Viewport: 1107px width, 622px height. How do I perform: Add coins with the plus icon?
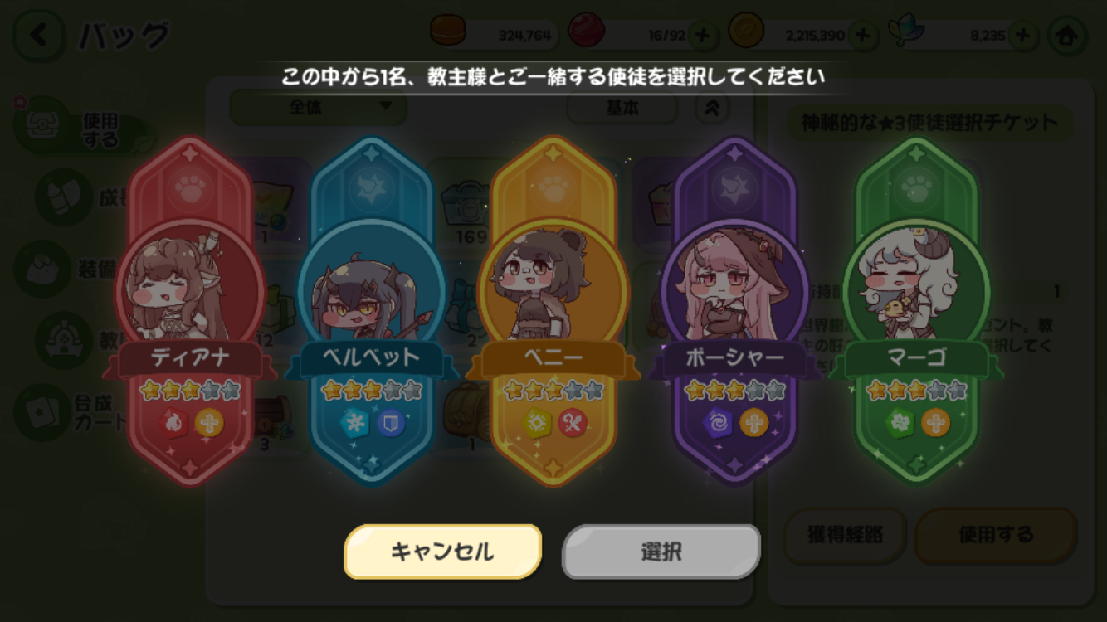point(862,35)
